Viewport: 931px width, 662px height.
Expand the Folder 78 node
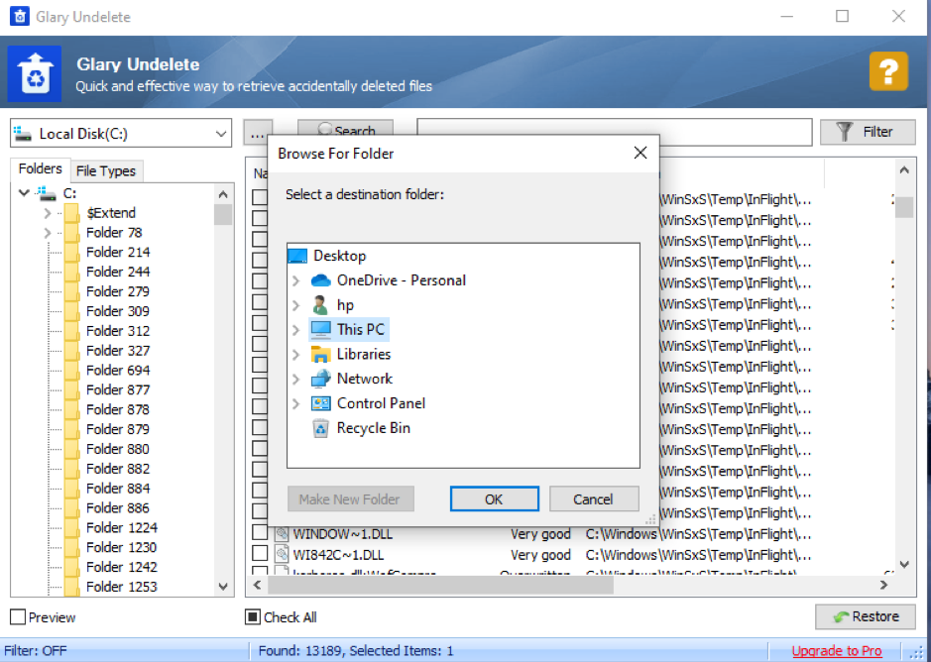click(x=48, y=233)
